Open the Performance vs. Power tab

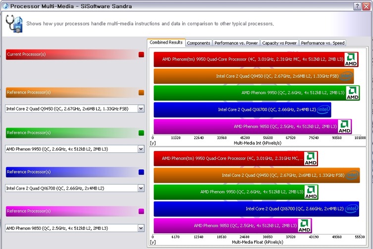click(236, 43)
